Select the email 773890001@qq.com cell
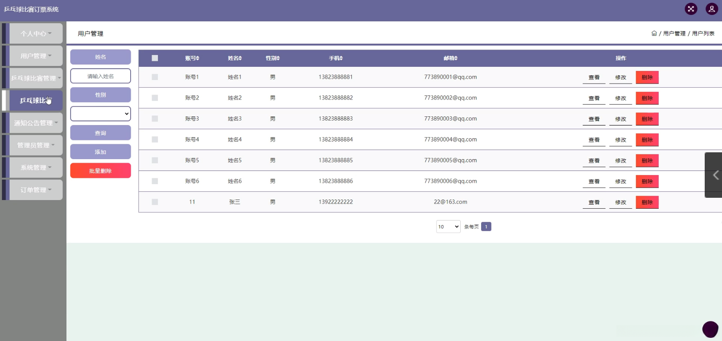Viewport: 722px width, 341px height. click(x=451, y=77)
